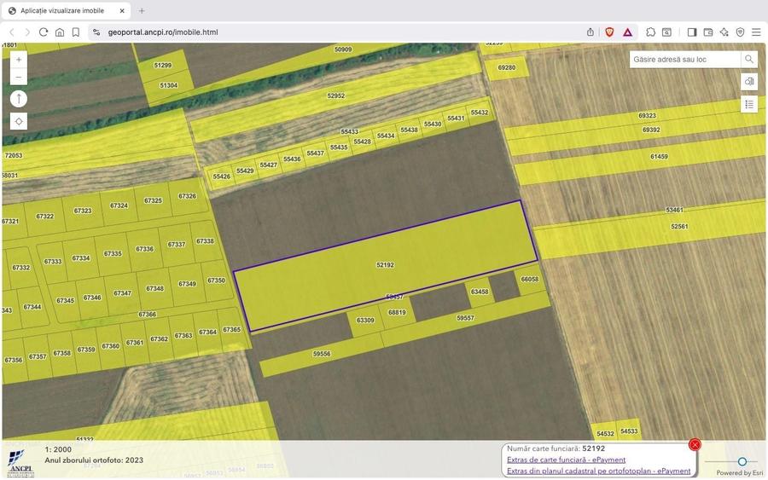Open the browser extensions puzzle icon

[x=650, y=32]
